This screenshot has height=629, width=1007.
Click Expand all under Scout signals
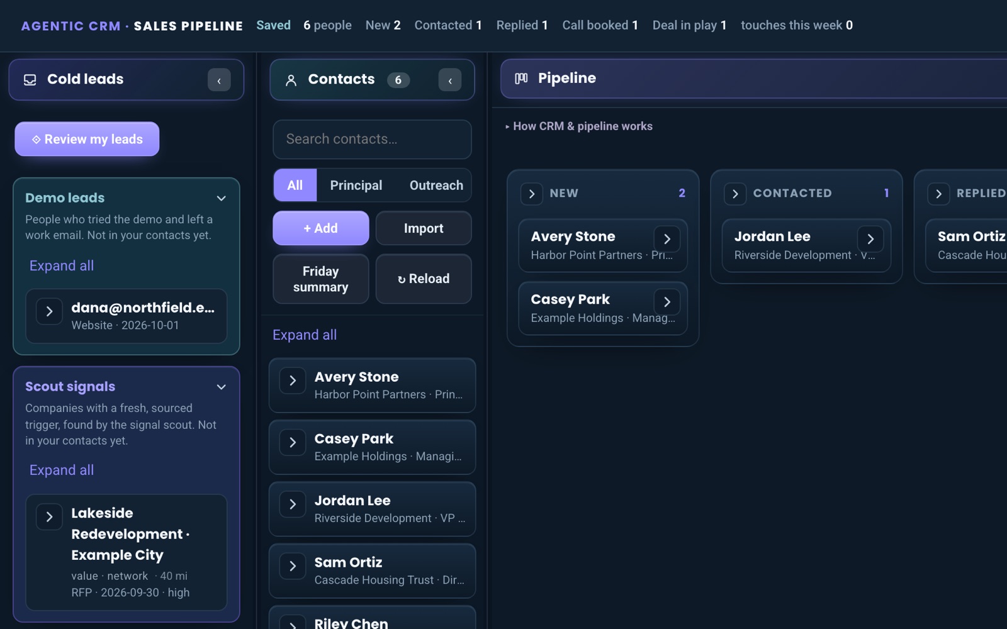(x=62, y=470)
